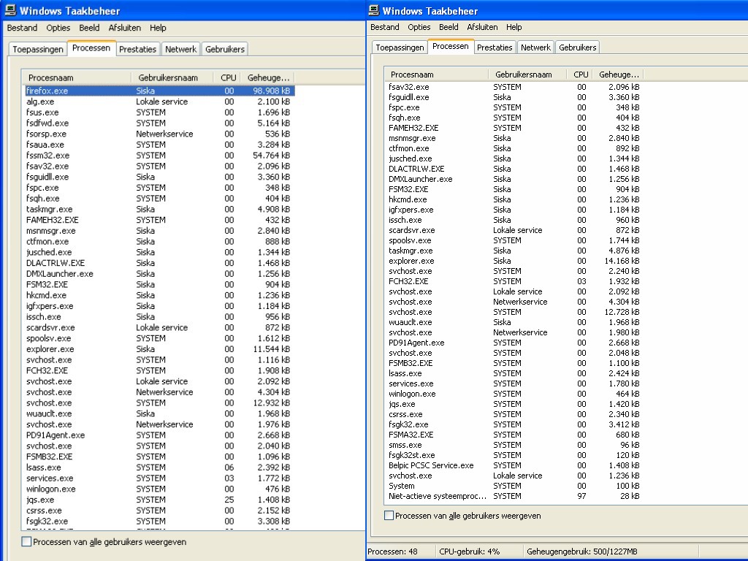
Task: Open Help menu in right window
Action: (x=514, y=27)
